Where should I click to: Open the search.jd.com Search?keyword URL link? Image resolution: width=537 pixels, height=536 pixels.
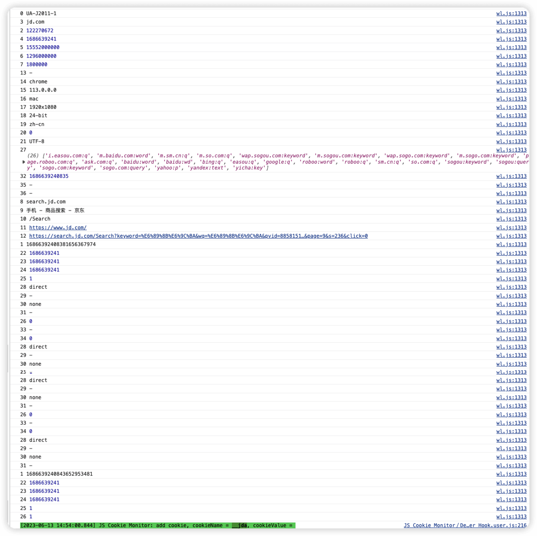tap(198, 236)
